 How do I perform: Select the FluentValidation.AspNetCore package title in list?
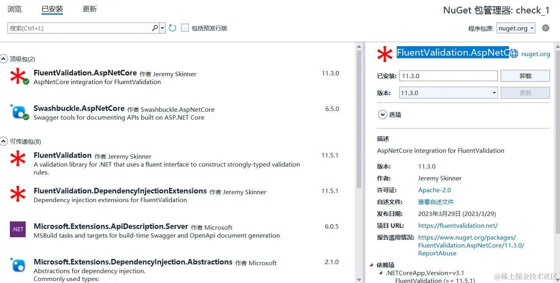[x=85, y=73]
